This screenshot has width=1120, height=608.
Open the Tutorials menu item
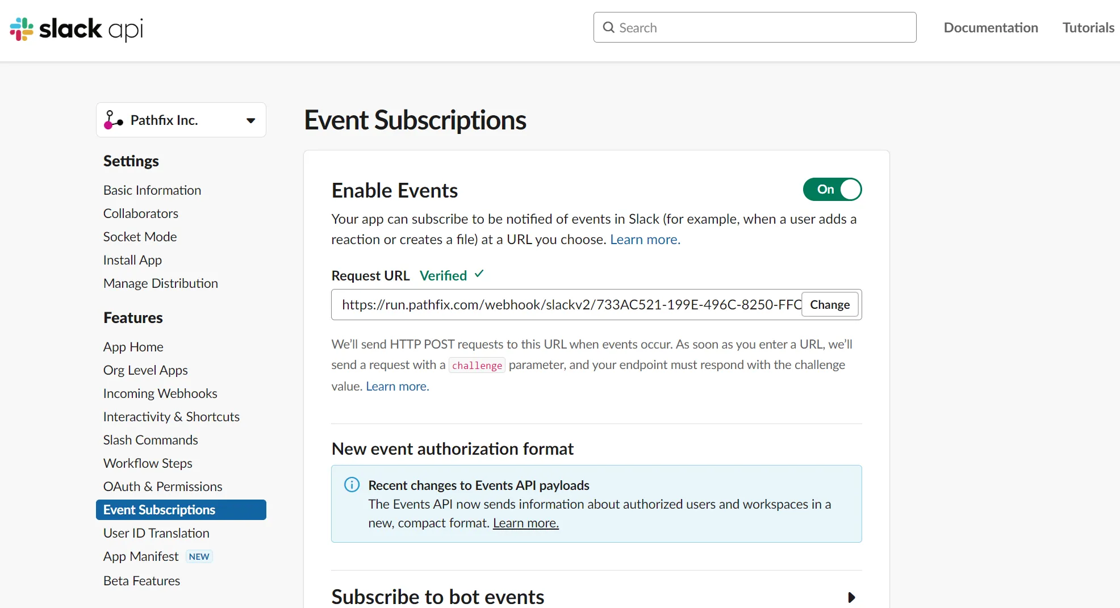pos(1088,27)
